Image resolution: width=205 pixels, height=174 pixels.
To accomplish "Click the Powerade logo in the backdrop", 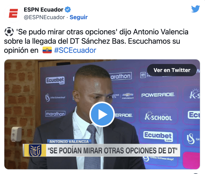I will pyautogui.click(x=158, y=95).
